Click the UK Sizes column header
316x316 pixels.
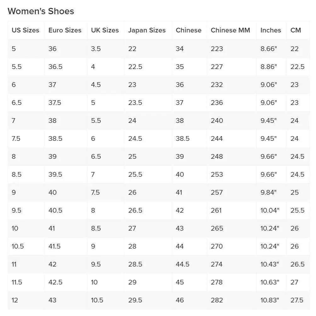(105, 30)
